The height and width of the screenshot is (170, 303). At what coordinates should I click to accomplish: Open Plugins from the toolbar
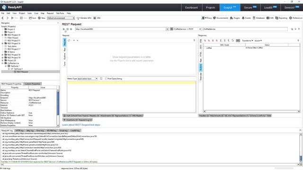pyautogui.click(x=235, y=18)
